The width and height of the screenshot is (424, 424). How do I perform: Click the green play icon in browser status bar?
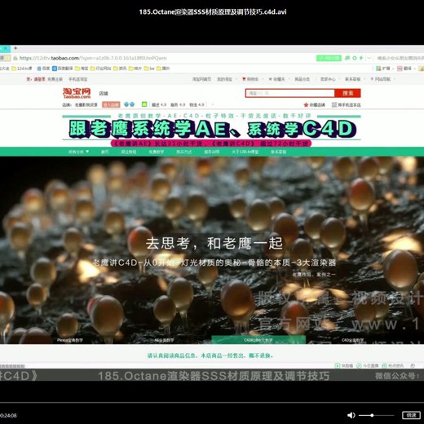point(338,365)
